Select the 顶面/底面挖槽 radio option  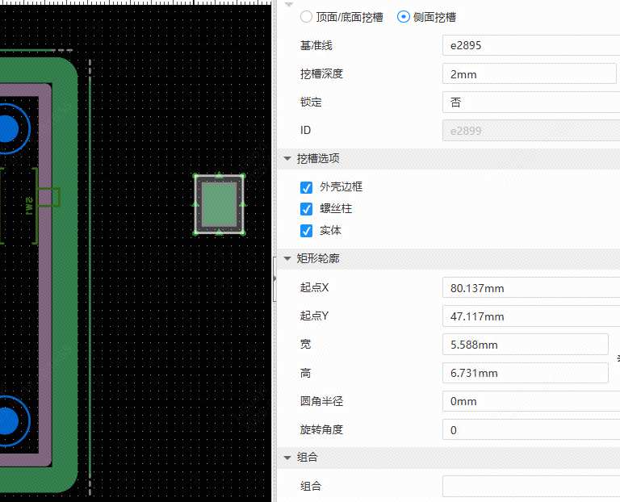tap(306, 17)
